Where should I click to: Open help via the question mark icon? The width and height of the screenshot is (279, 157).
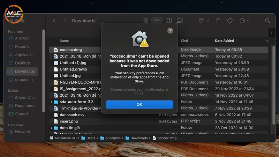[x=170, y=31]
